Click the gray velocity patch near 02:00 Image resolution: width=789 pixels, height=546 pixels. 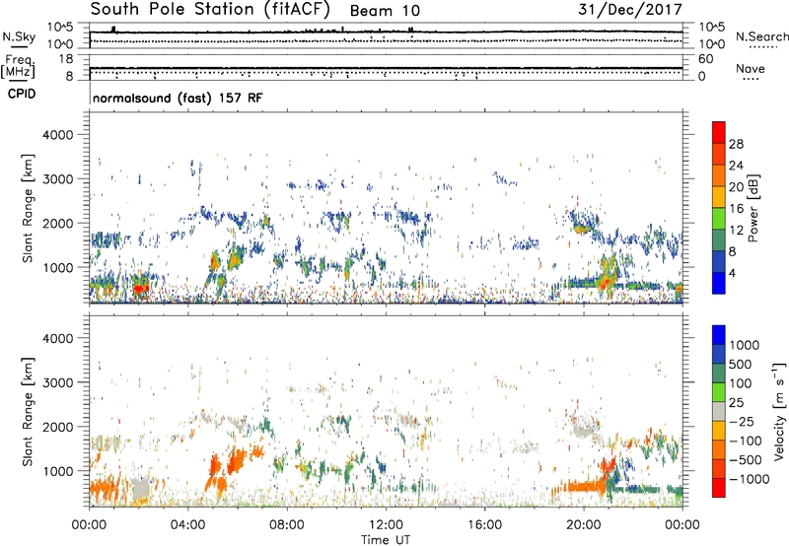pyautogui.click(x=140, y=488)
